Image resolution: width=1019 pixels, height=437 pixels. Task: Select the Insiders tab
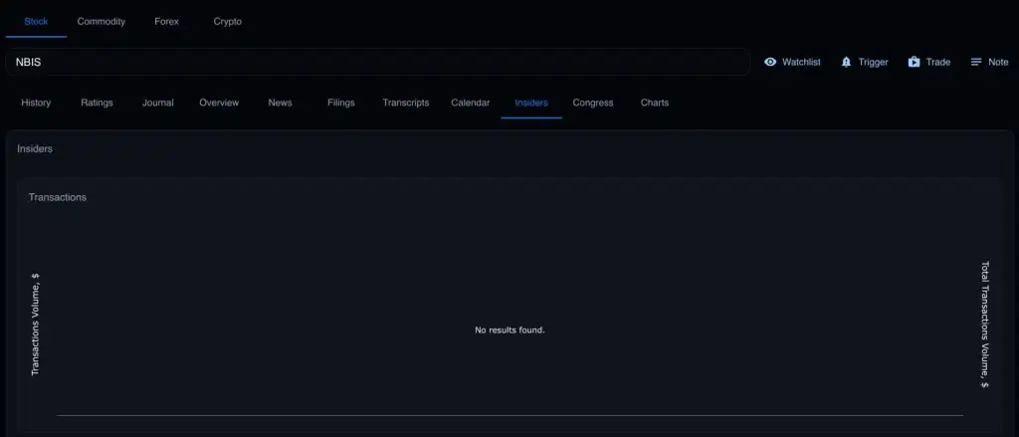(x=531, y=103)
